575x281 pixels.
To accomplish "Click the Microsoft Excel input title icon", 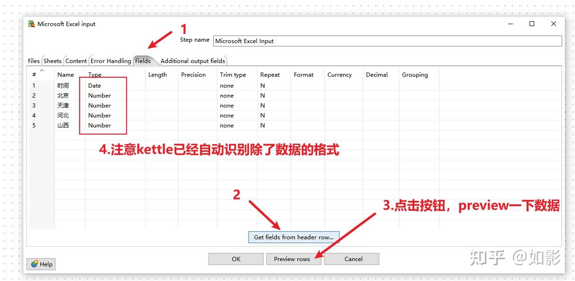I will 32,24.
